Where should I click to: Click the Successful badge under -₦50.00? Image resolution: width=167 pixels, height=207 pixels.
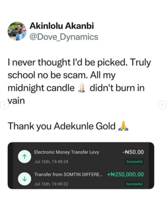tap(134, 162)
